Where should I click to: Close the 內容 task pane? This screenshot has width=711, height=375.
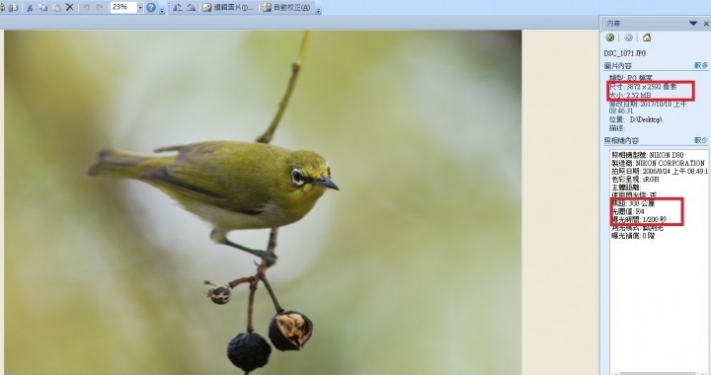[706, 23]
